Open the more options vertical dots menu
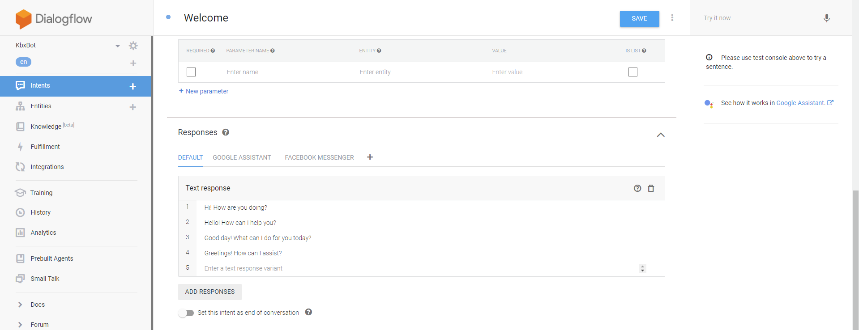This screenshot has height=330, width=859. (x=672, y=17)
